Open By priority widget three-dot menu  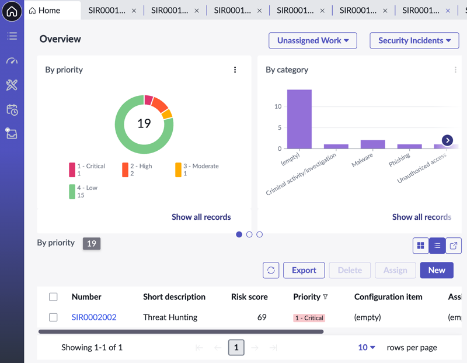(x=235, y=70)
